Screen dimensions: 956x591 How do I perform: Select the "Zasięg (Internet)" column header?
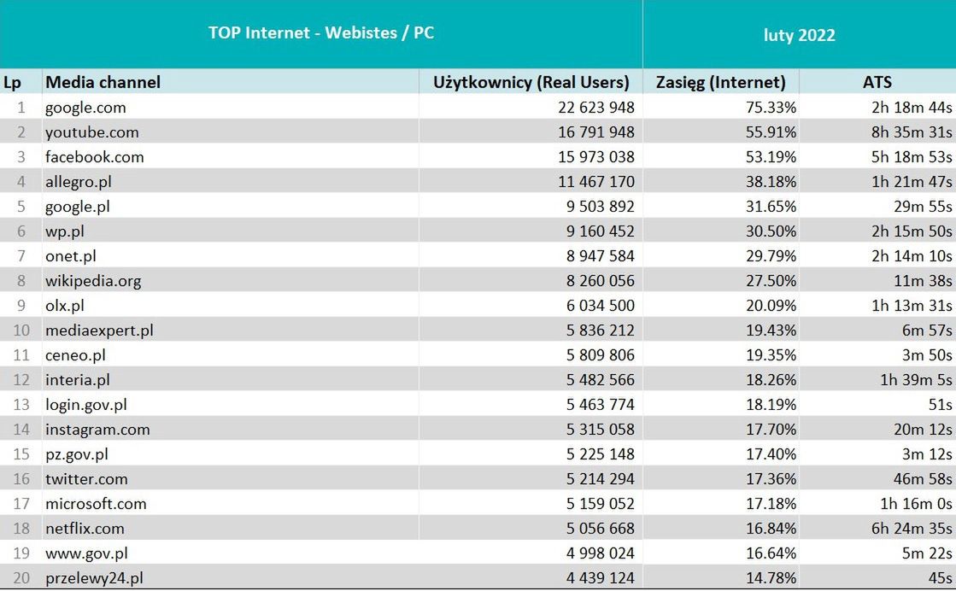(x=720, y=82)
